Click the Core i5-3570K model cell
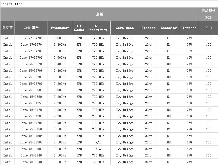Viewport: 218px width, 165px height. coord(31,71)
